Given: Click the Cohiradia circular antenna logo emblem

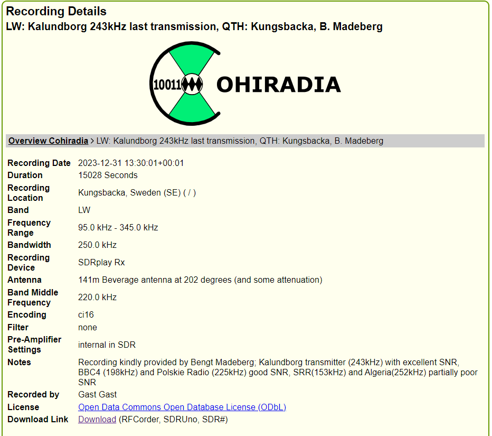Looking at the screenshot, I should 185,84.
